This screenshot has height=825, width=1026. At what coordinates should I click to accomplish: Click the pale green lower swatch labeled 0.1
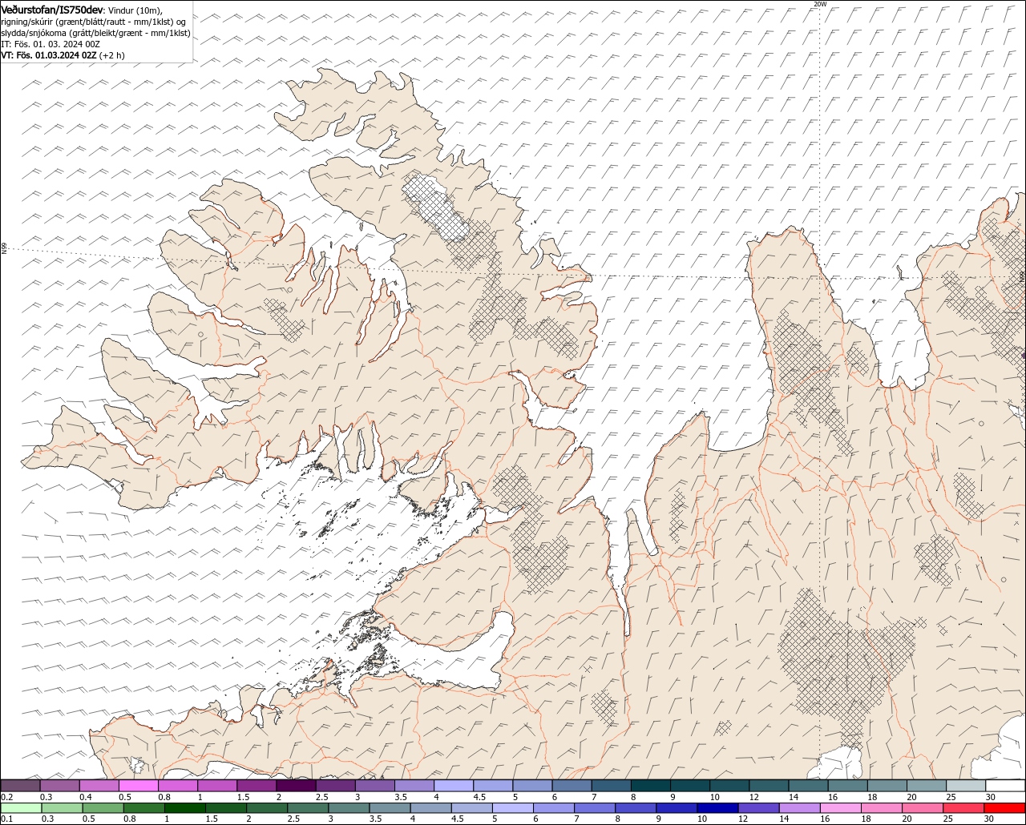(x=20, y=808)
